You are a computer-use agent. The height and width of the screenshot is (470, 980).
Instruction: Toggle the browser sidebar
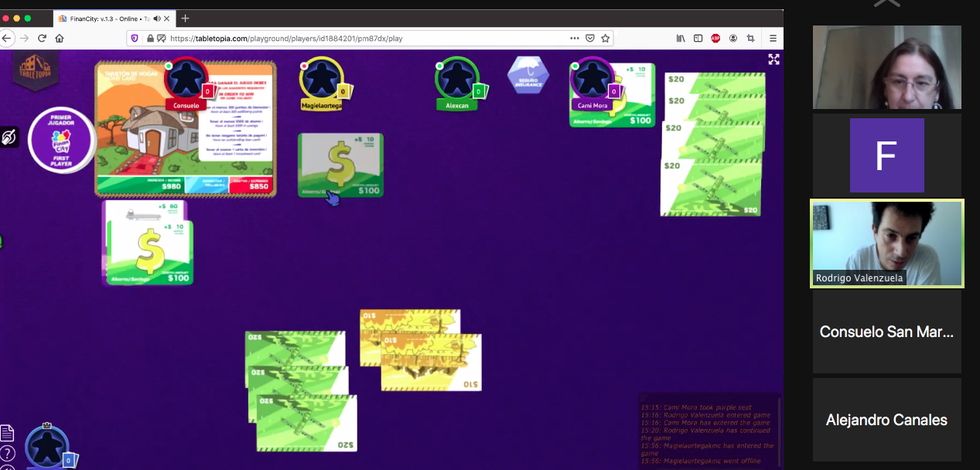(698, 38)
